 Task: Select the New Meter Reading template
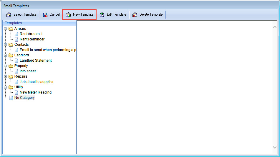tap(36, 92)
